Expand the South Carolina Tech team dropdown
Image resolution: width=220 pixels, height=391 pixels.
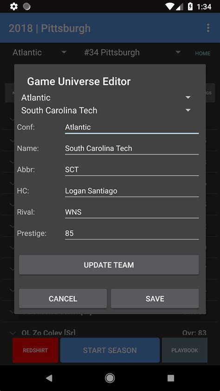point(106,110)
